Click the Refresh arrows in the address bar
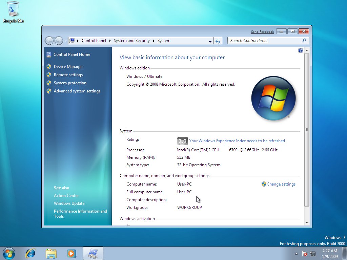Screen dimensions: 347x260 218,41
